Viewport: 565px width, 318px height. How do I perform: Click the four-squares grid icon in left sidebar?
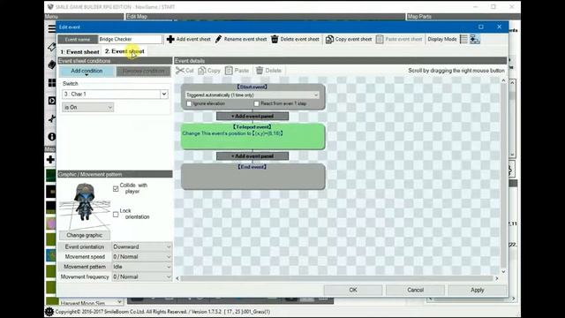[x=52, y=83]
